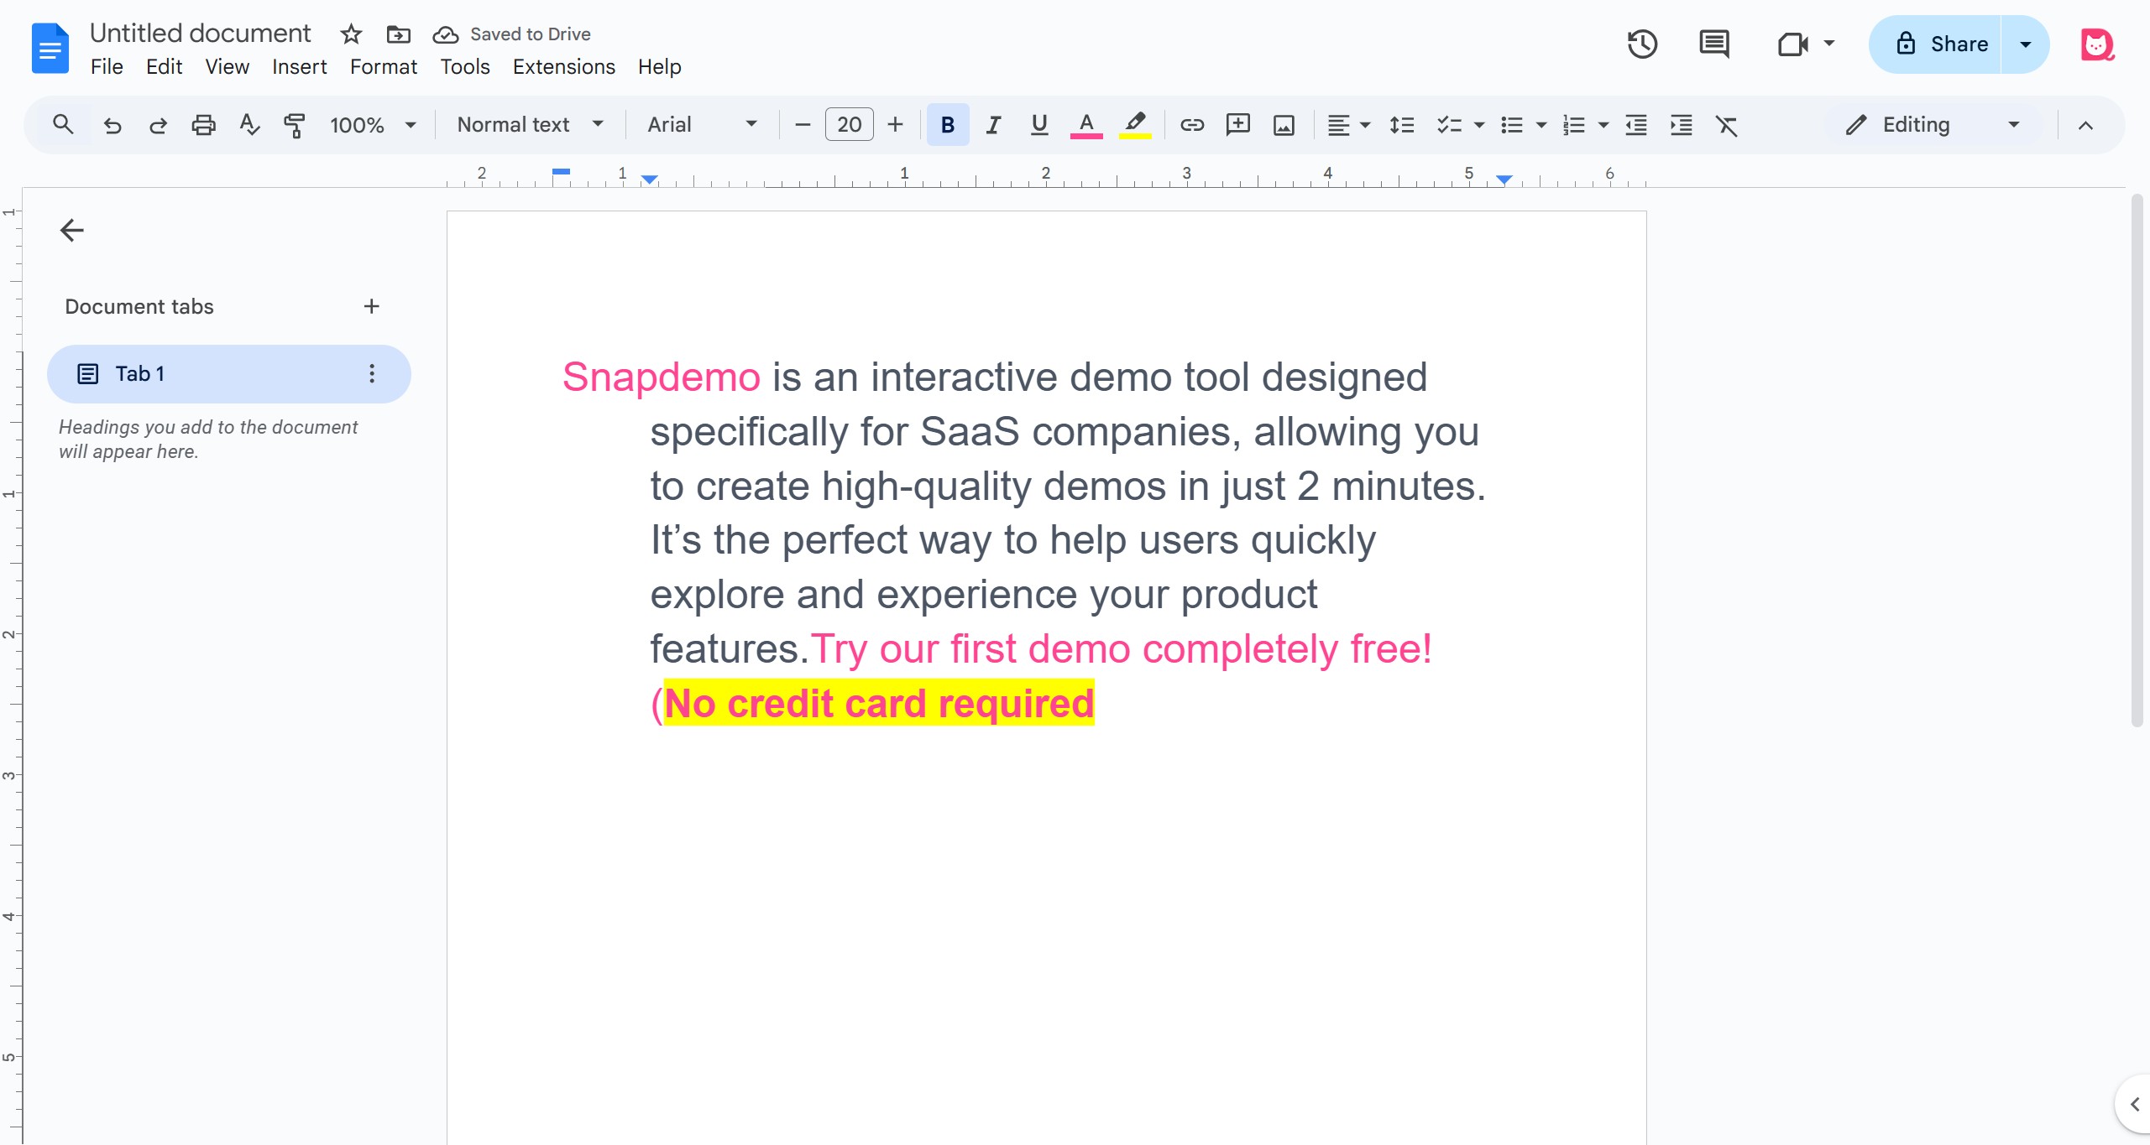Toggle bold formatting
This screenshot has width=2150, height=1145.
tap(948, 125)
